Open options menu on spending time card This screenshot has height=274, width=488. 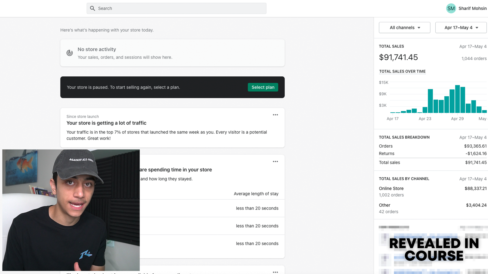tap(275, 162)
